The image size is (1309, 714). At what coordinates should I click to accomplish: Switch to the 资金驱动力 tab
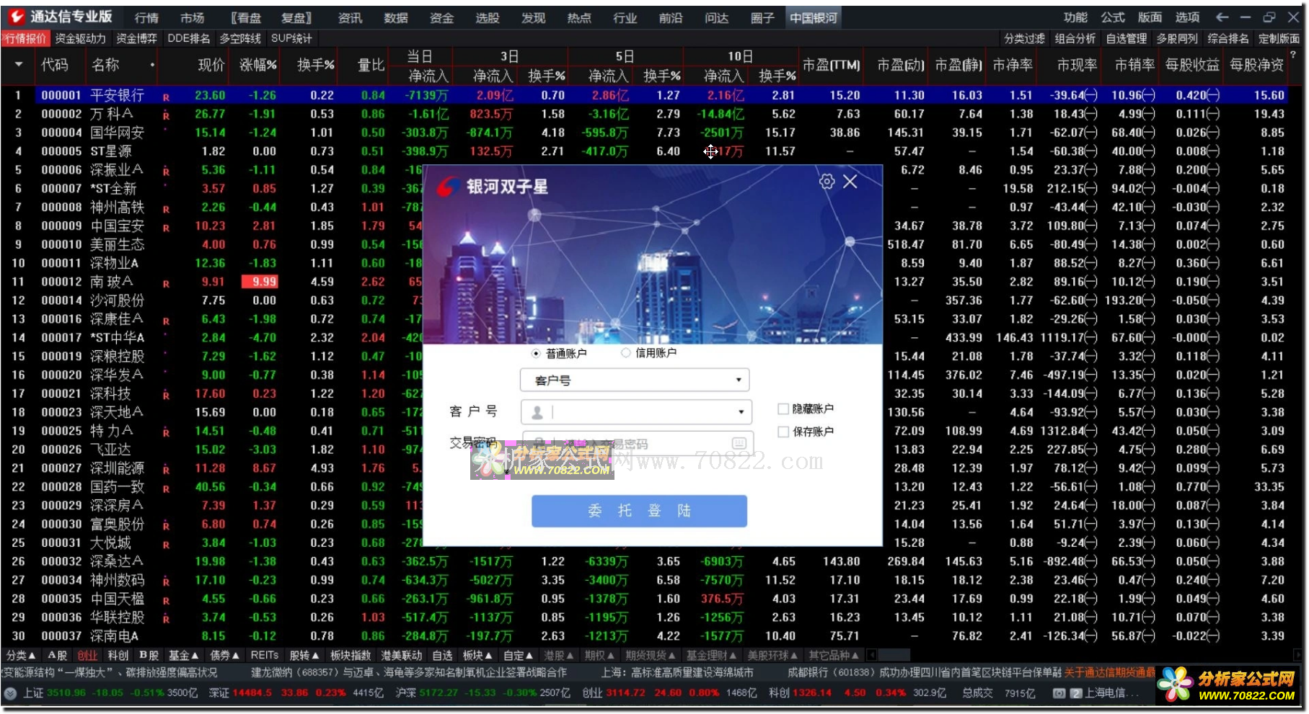(80, 38)
